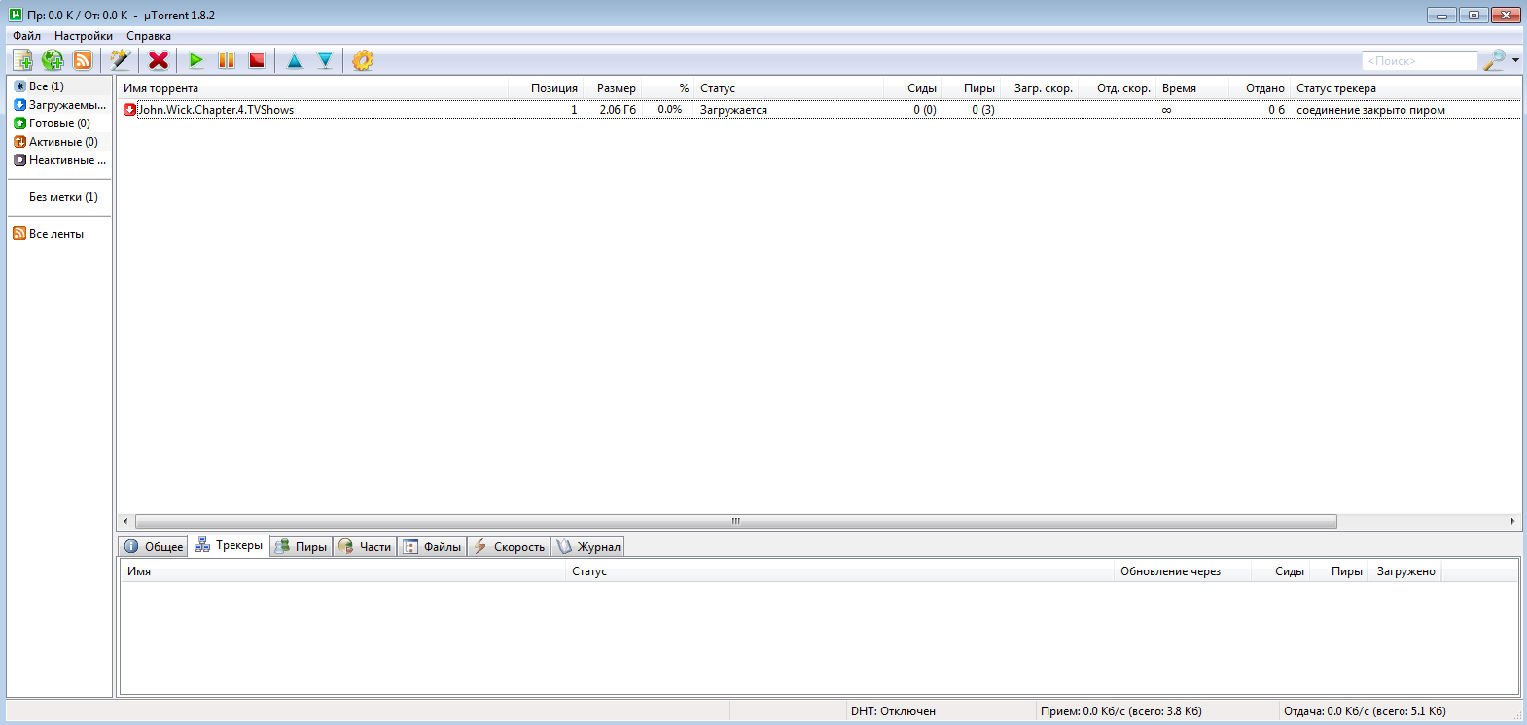
Task: Click the Create New Torrent wand icon
Action: click(x=120, y=60)
